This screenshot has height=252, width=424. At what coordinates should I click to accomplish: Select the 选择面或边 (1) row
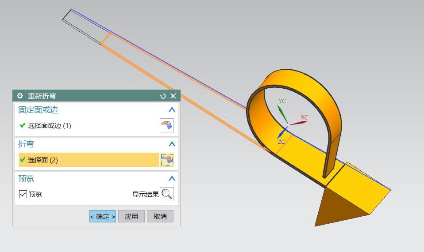89,126
